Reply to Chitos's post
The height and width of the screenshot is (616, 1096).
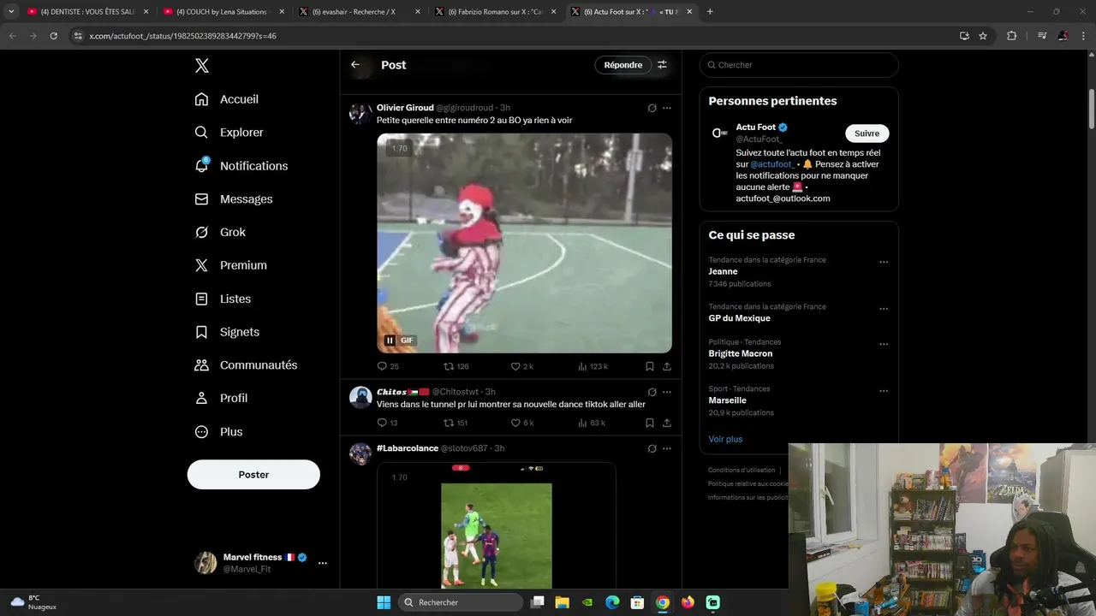coord(387,423)
